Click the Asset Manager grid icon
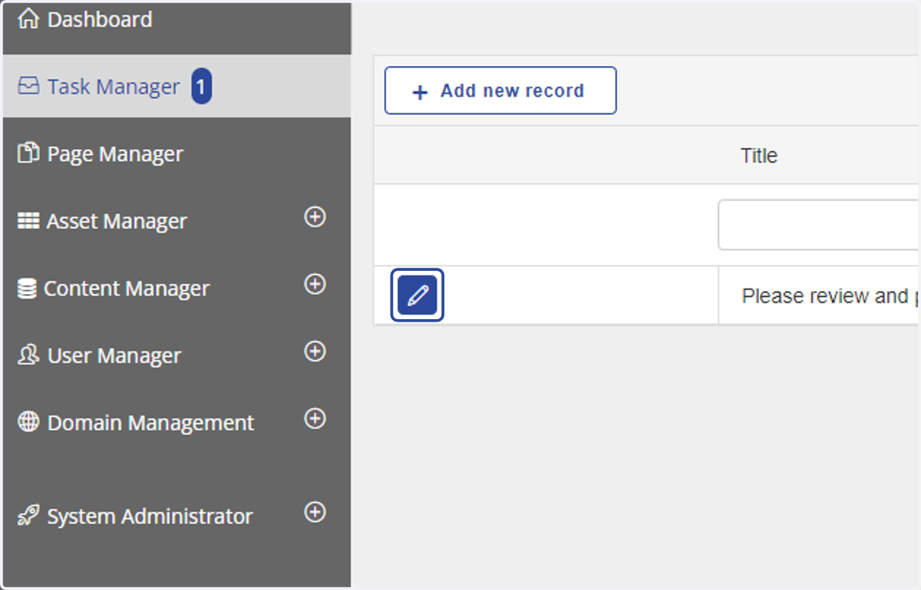This screenshot has height=590, width=921. [28, 221]
